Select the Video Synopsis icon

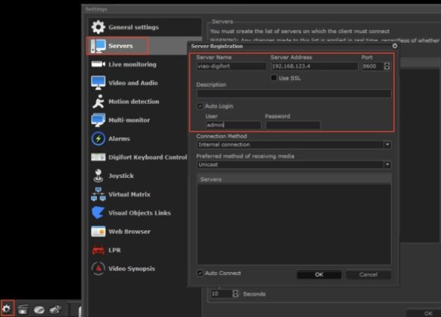(98, 268)
